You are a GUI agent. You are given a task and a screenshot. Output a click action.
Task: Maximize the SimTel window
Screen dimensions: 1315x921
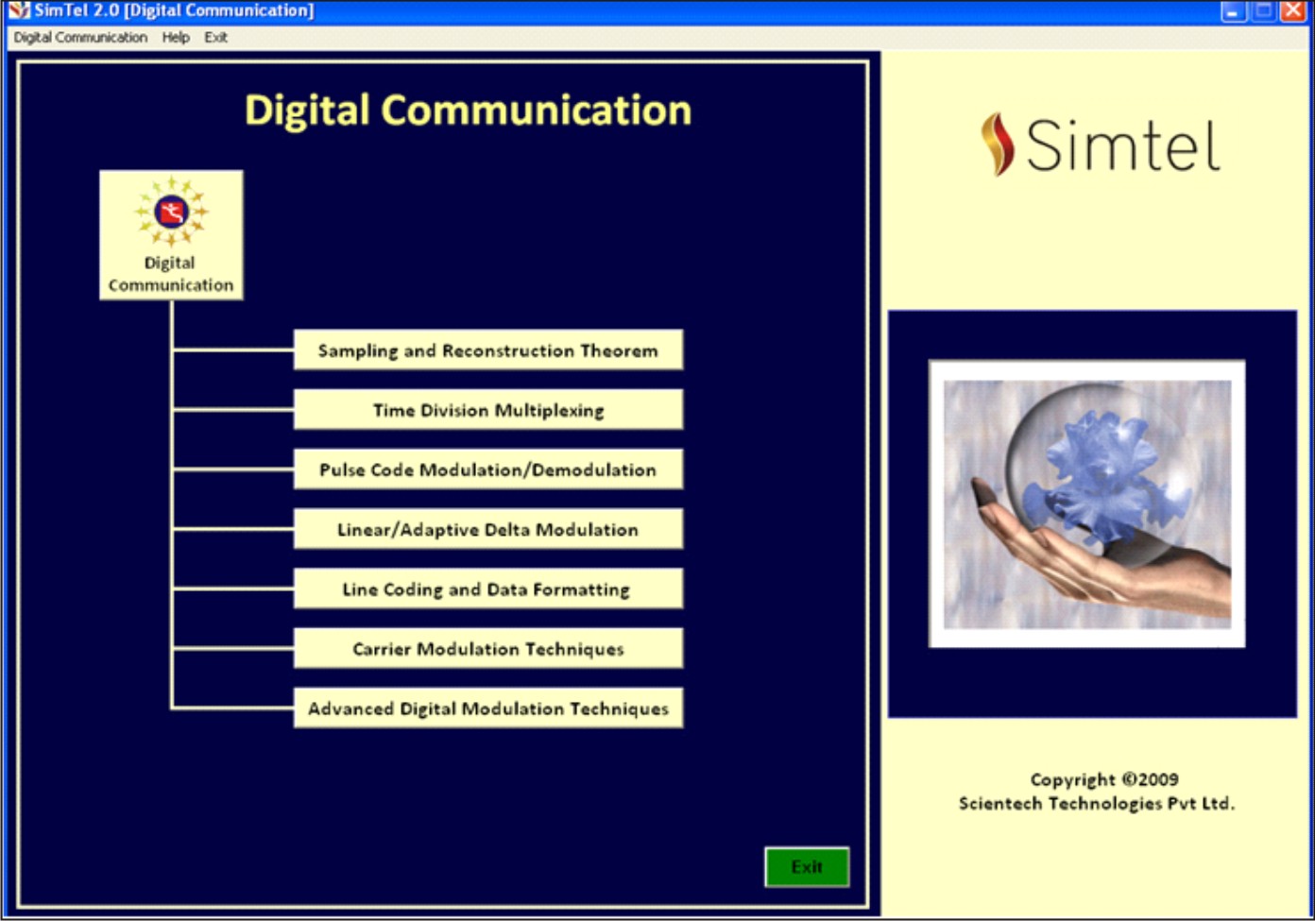pos(1263,11)
